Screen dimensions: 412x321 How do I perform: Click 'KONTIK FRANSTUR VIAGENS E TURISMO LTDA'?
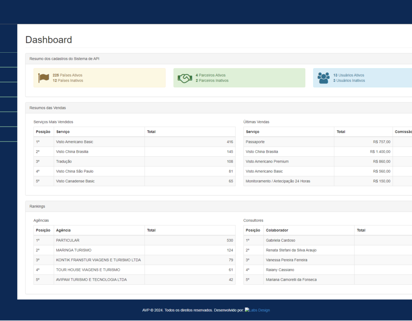(x=98, y=260)
